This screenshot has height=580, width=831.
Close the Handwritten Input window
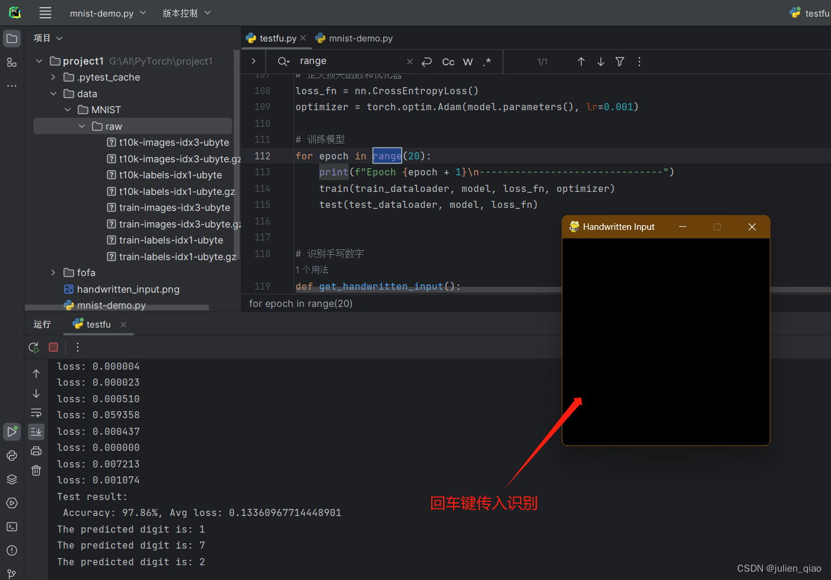[x=752, y=227]
